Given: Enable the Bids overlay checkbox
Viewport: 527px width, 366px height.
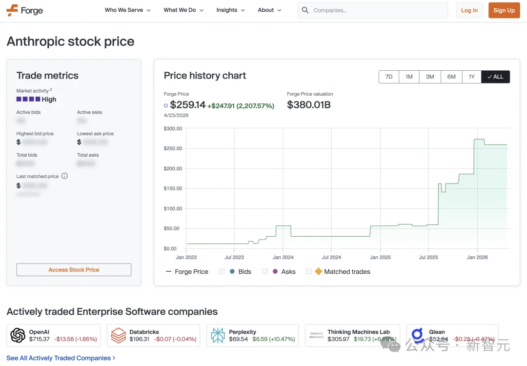Looking at the screenshot, I should point(222,271).
